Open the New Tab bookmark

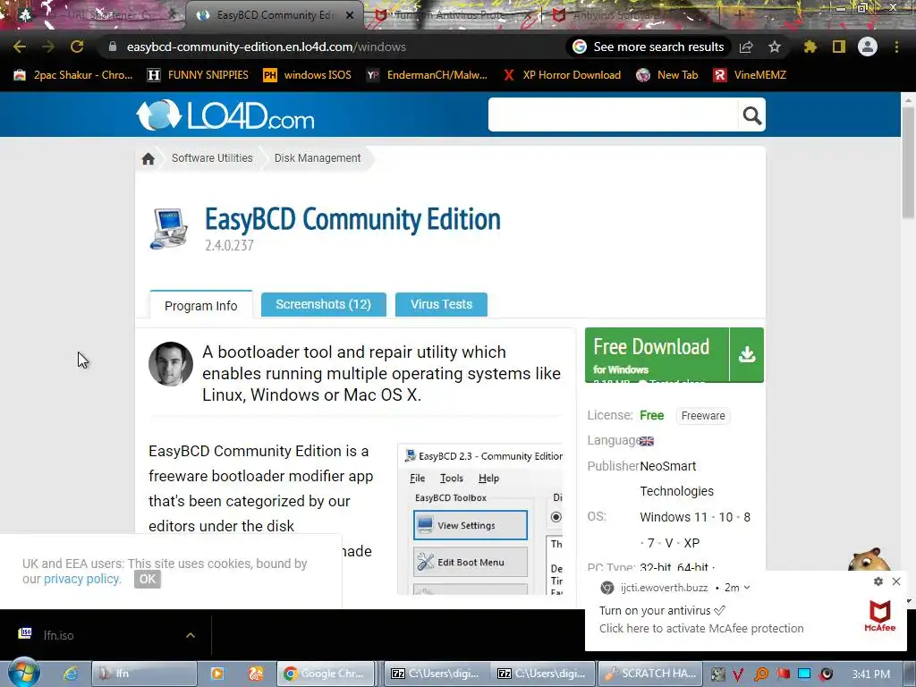click(667, 75)
